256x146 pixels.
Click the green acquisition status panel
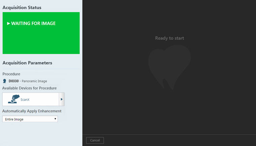pyautogui.click(x=41, y=40)
